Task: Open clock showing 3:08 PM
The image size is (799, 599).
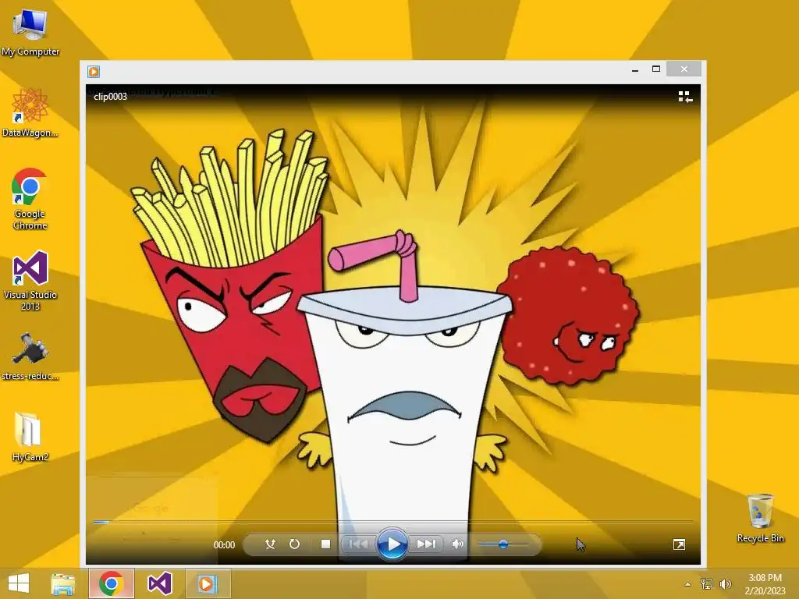Action: click(x=765, y=584)
